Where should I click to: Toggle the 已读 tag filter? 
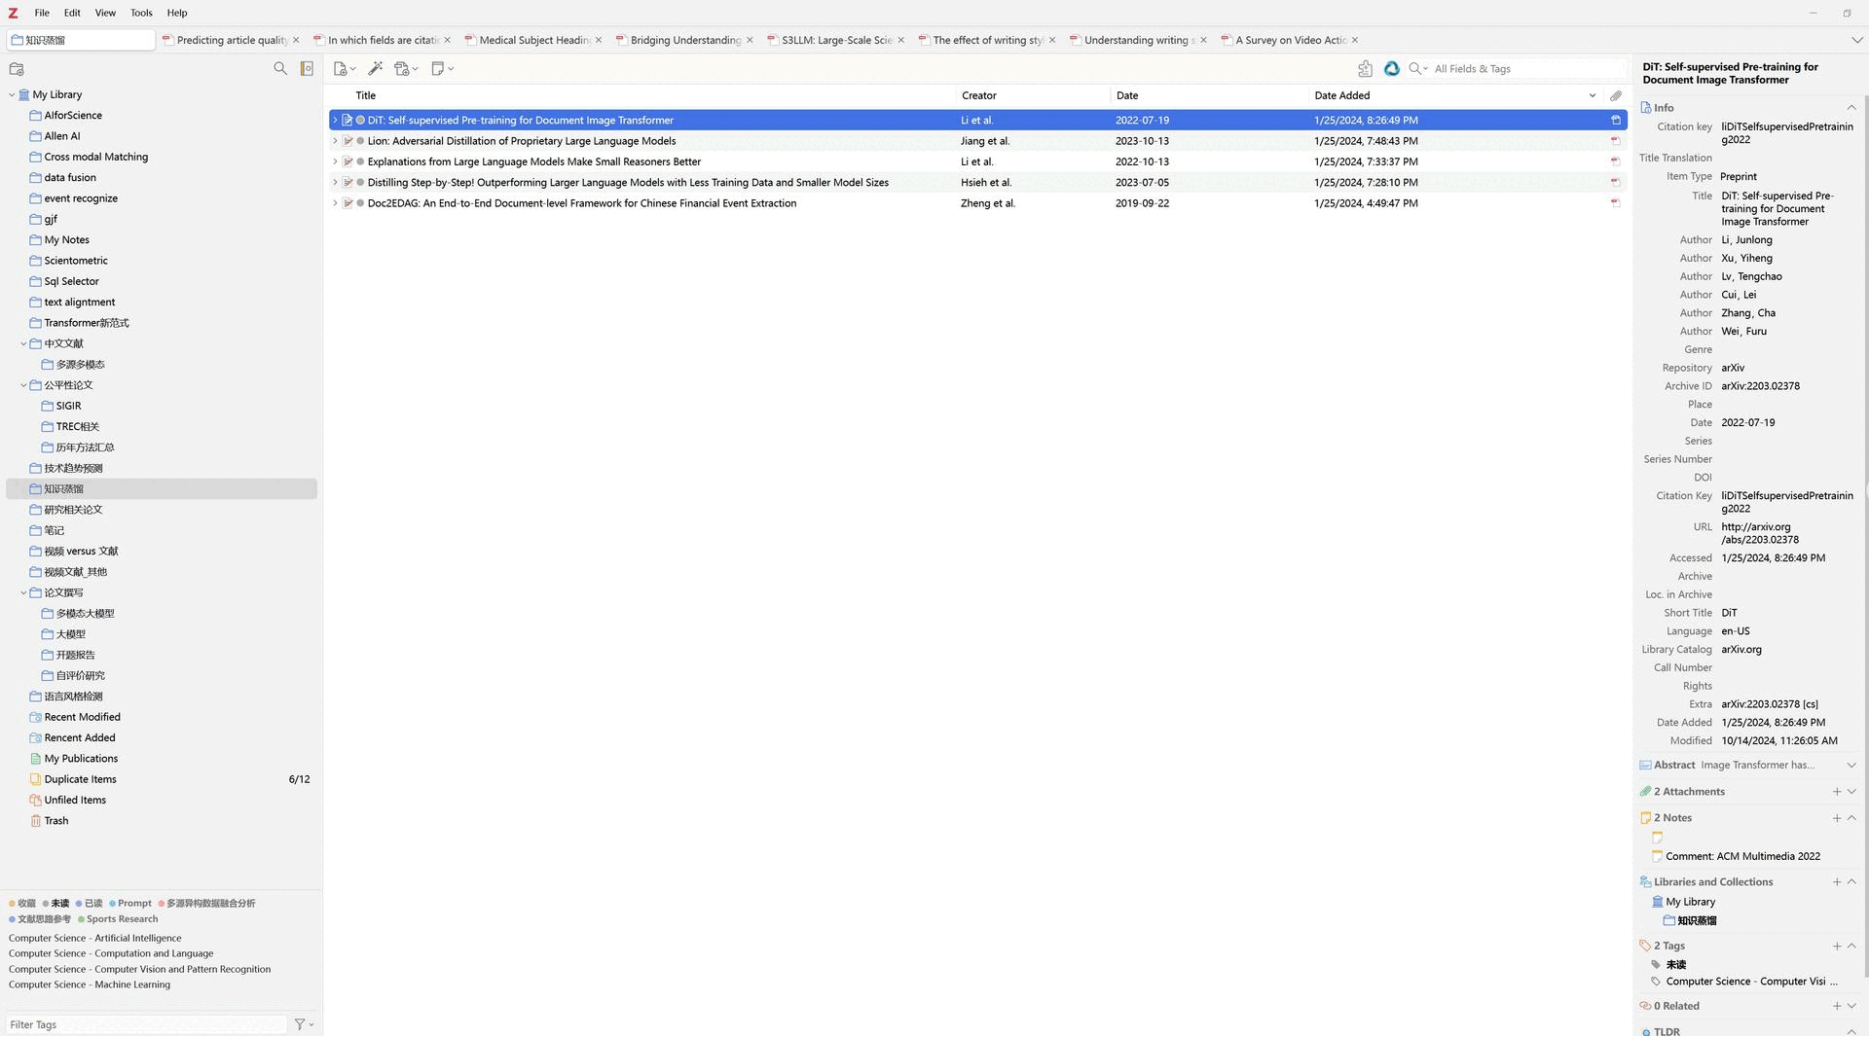click(x=90, y=905)
